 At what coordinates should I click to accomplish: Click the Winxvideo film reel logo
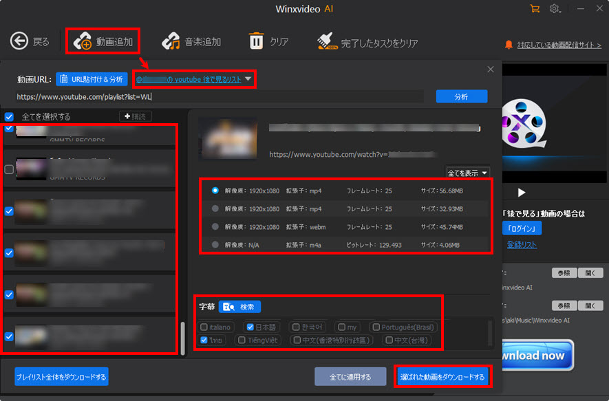(x=524, y=123)
